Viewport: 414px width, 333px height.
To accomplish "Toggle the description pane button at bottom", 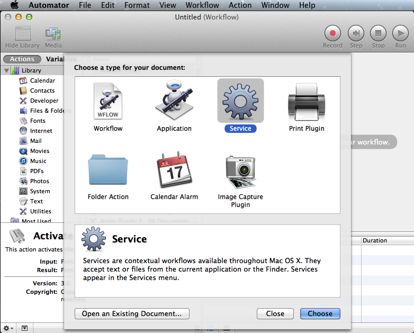I will point(24,328).
